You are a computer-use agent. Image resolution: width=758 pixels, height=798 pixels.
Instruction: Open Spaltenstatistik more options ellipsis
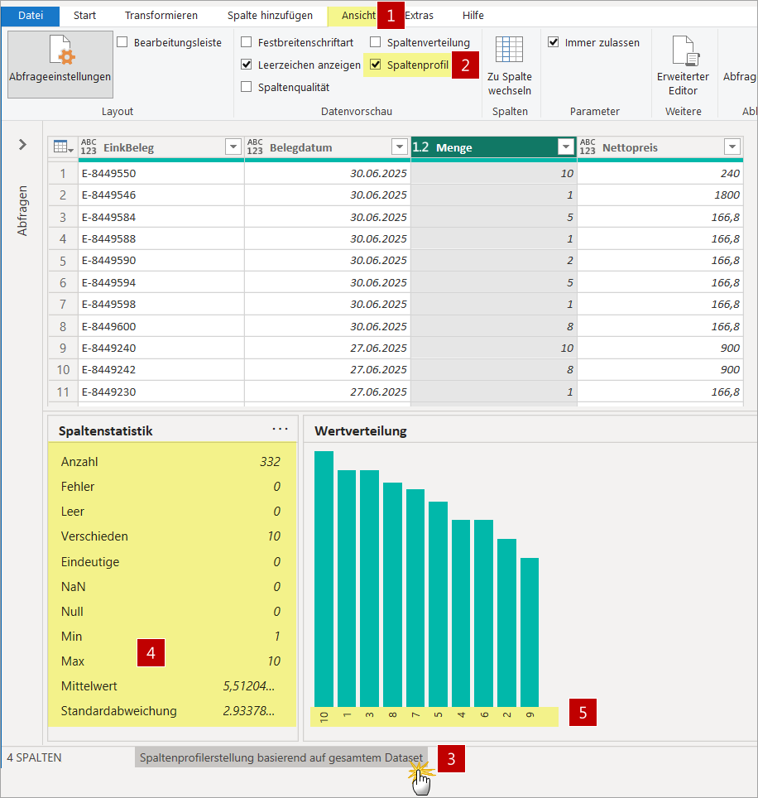click(x=280, y=429)
